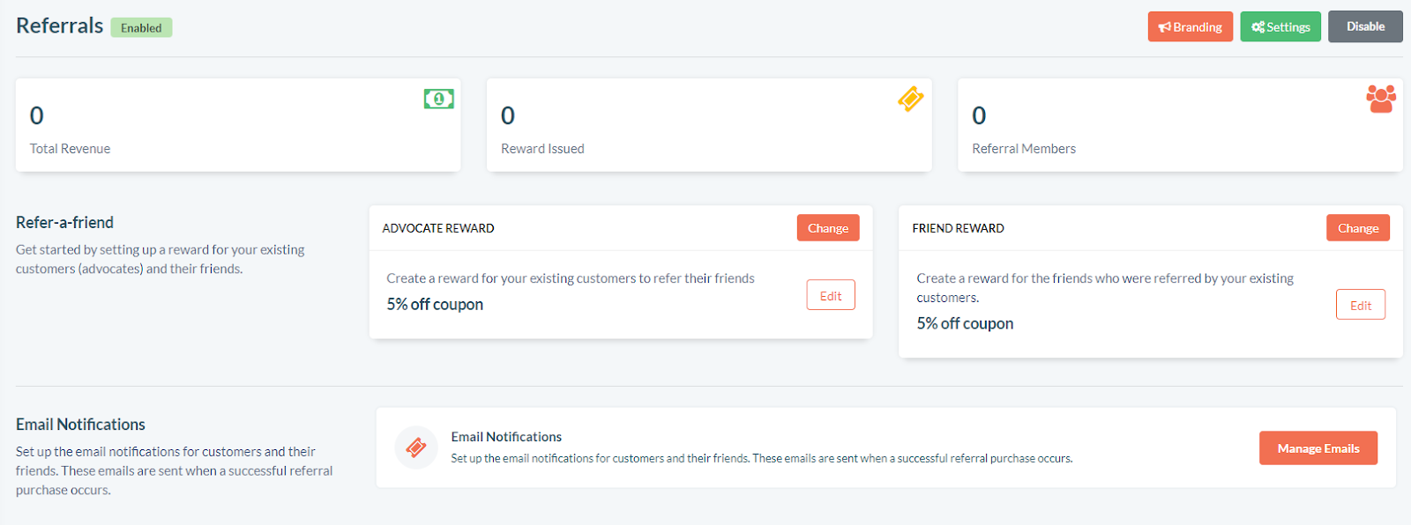
Task: Edit the advocate 5% off coupon
Action: click(831, 296)
